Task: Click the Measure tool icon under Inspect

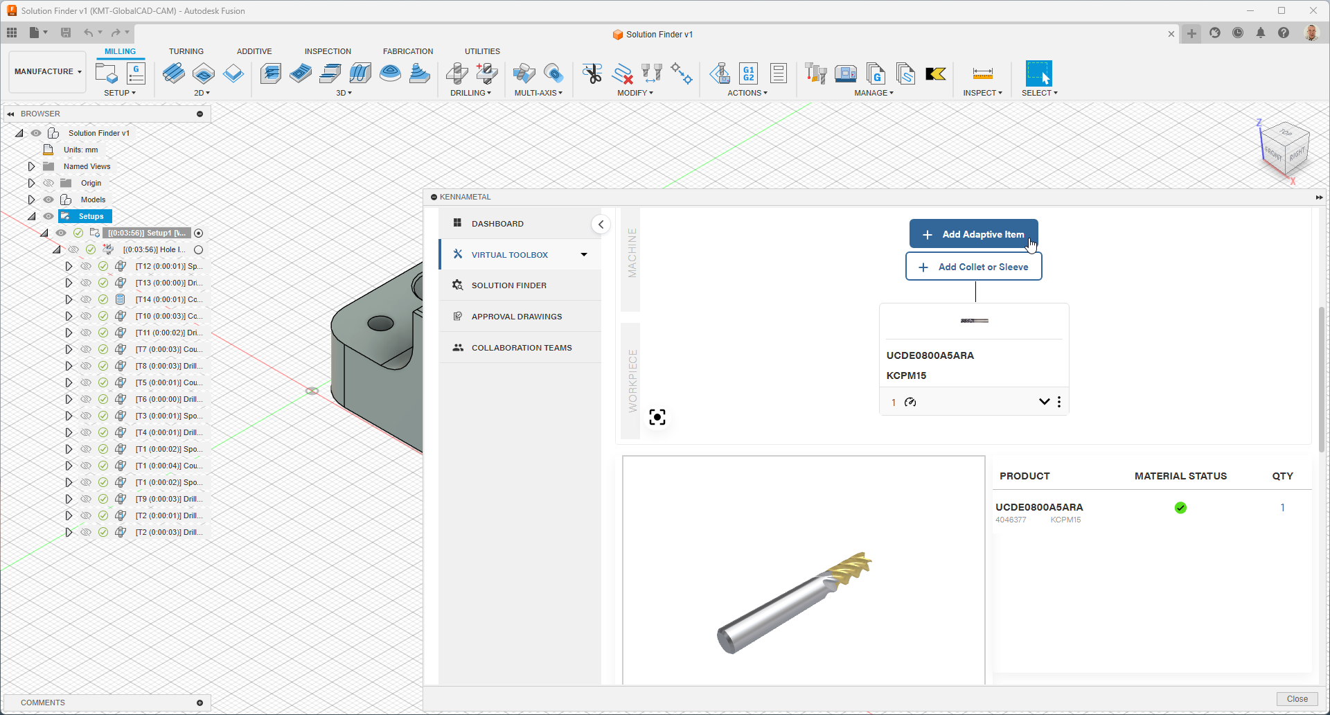Action: 982,73
